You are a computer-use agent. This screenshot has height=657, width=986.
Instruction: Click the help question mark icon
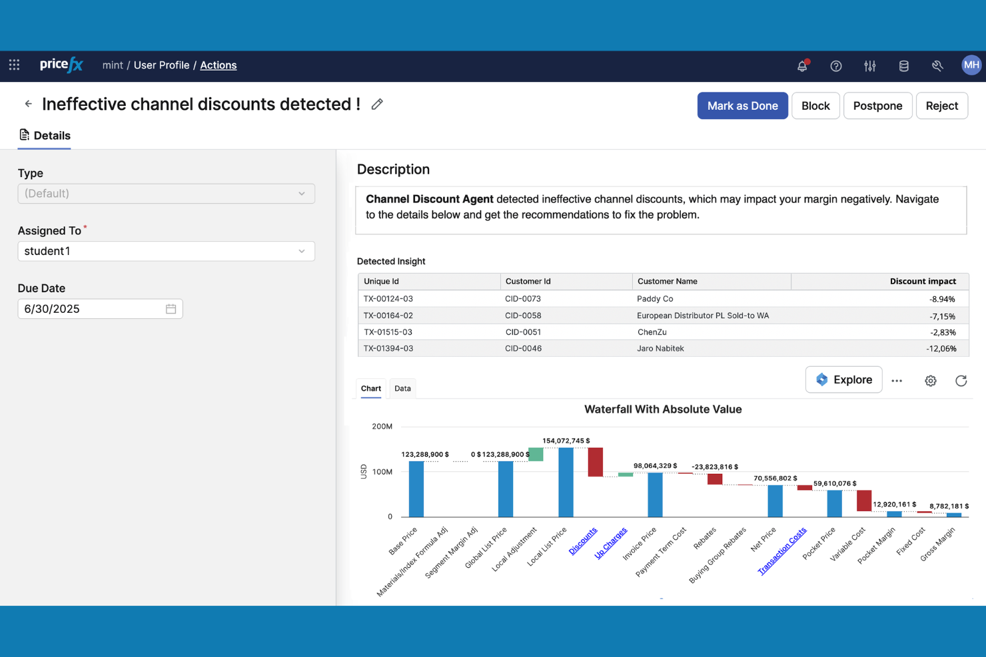point(835,66)
